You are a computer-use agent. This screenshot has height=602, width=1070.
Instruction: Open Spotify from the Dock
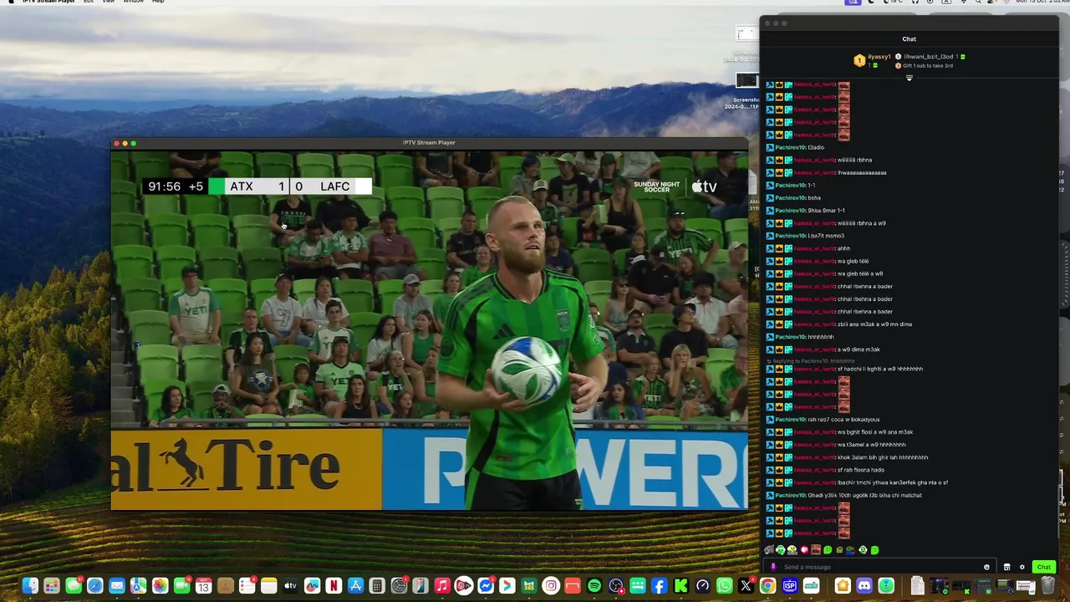point(594,586)
